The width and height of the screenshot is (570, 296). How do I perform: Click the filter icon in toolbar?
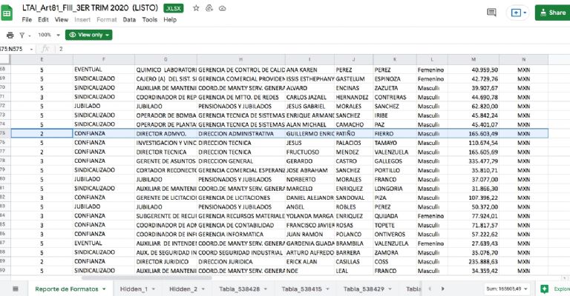(x=22, y=35)
